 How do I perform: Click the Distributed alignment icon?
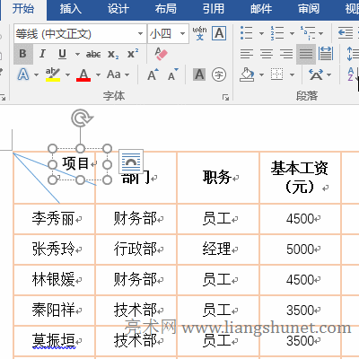tap(325, 54)
